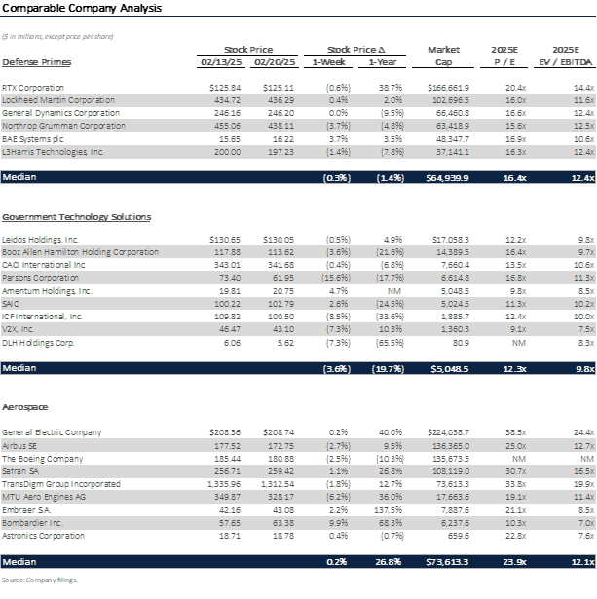This screenshot has width=597, height=599.
Task: Select General Electric market cap $224,038.7
Action: (448, 432)
